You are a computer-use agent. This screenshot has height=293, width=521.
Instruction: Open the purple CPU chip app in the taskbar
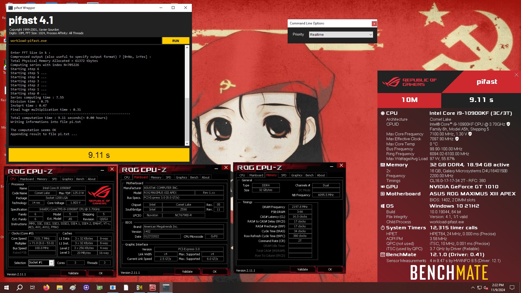(86, 288)
